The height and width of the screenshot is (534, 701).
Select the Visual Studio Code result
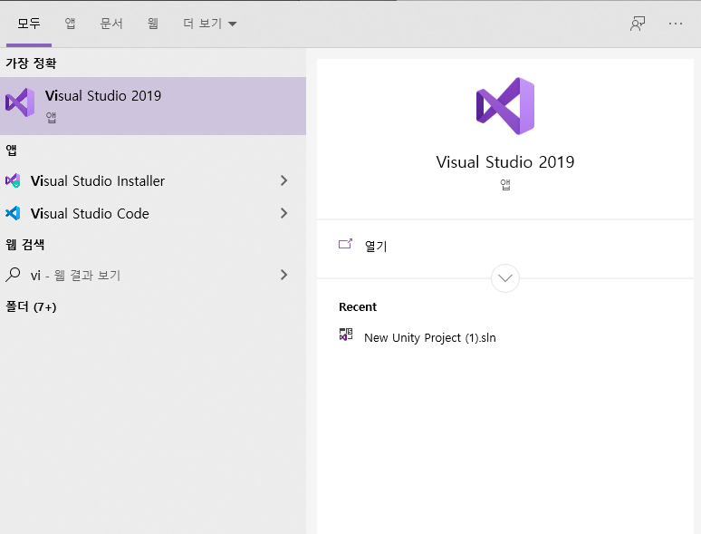click(x=153, y=213)
